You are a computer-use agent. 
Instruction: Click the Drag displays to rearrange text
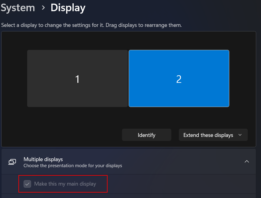click(x=144, y=25)
